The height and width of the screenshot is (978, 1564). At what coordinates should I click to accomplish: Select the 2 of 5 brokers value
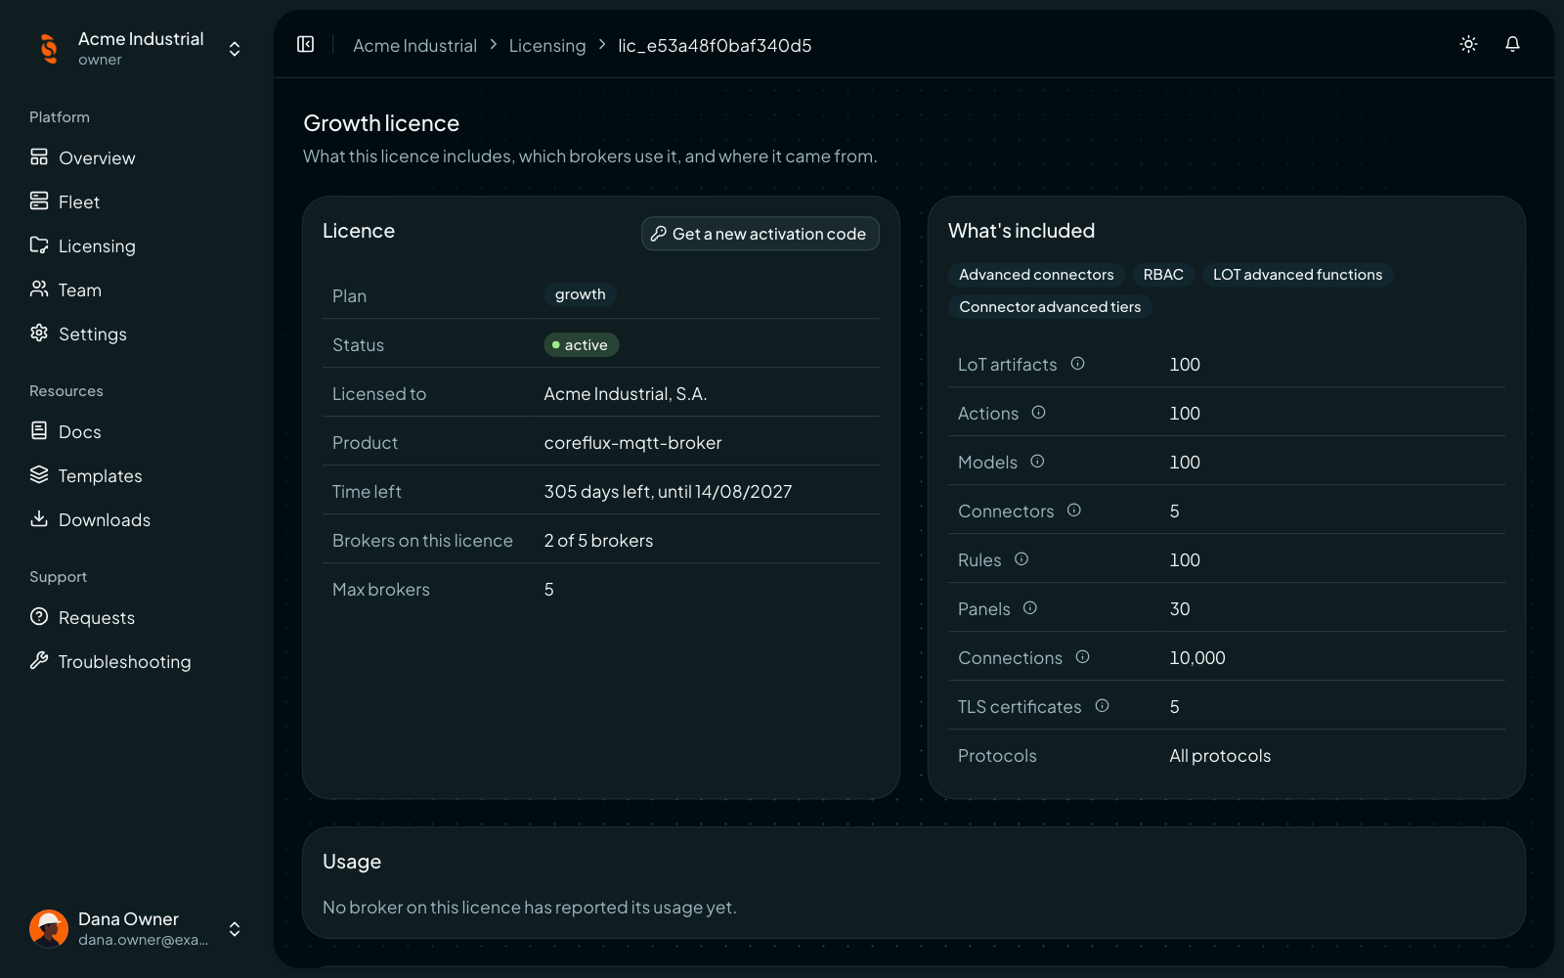pos(598,540)
